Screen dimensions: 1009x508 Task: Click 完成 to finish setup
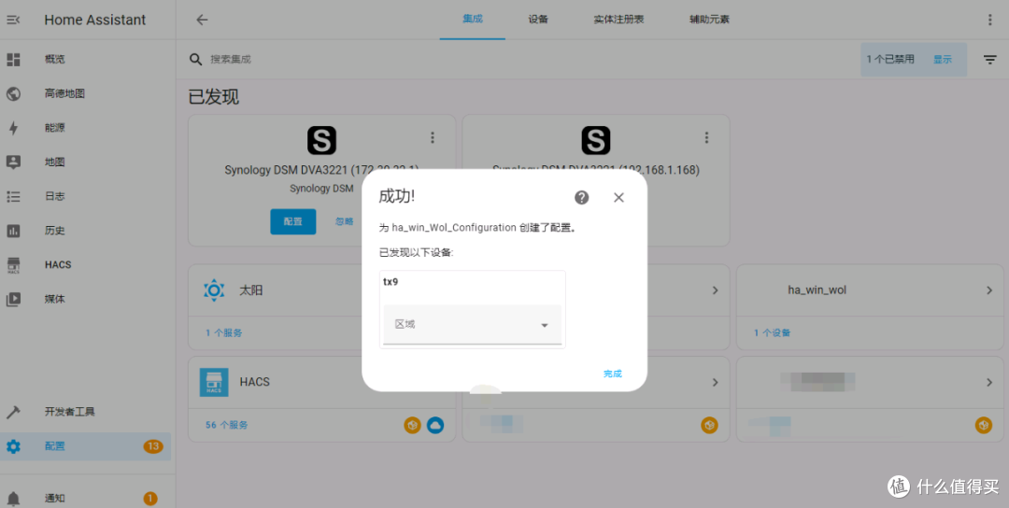click(613, 374)
